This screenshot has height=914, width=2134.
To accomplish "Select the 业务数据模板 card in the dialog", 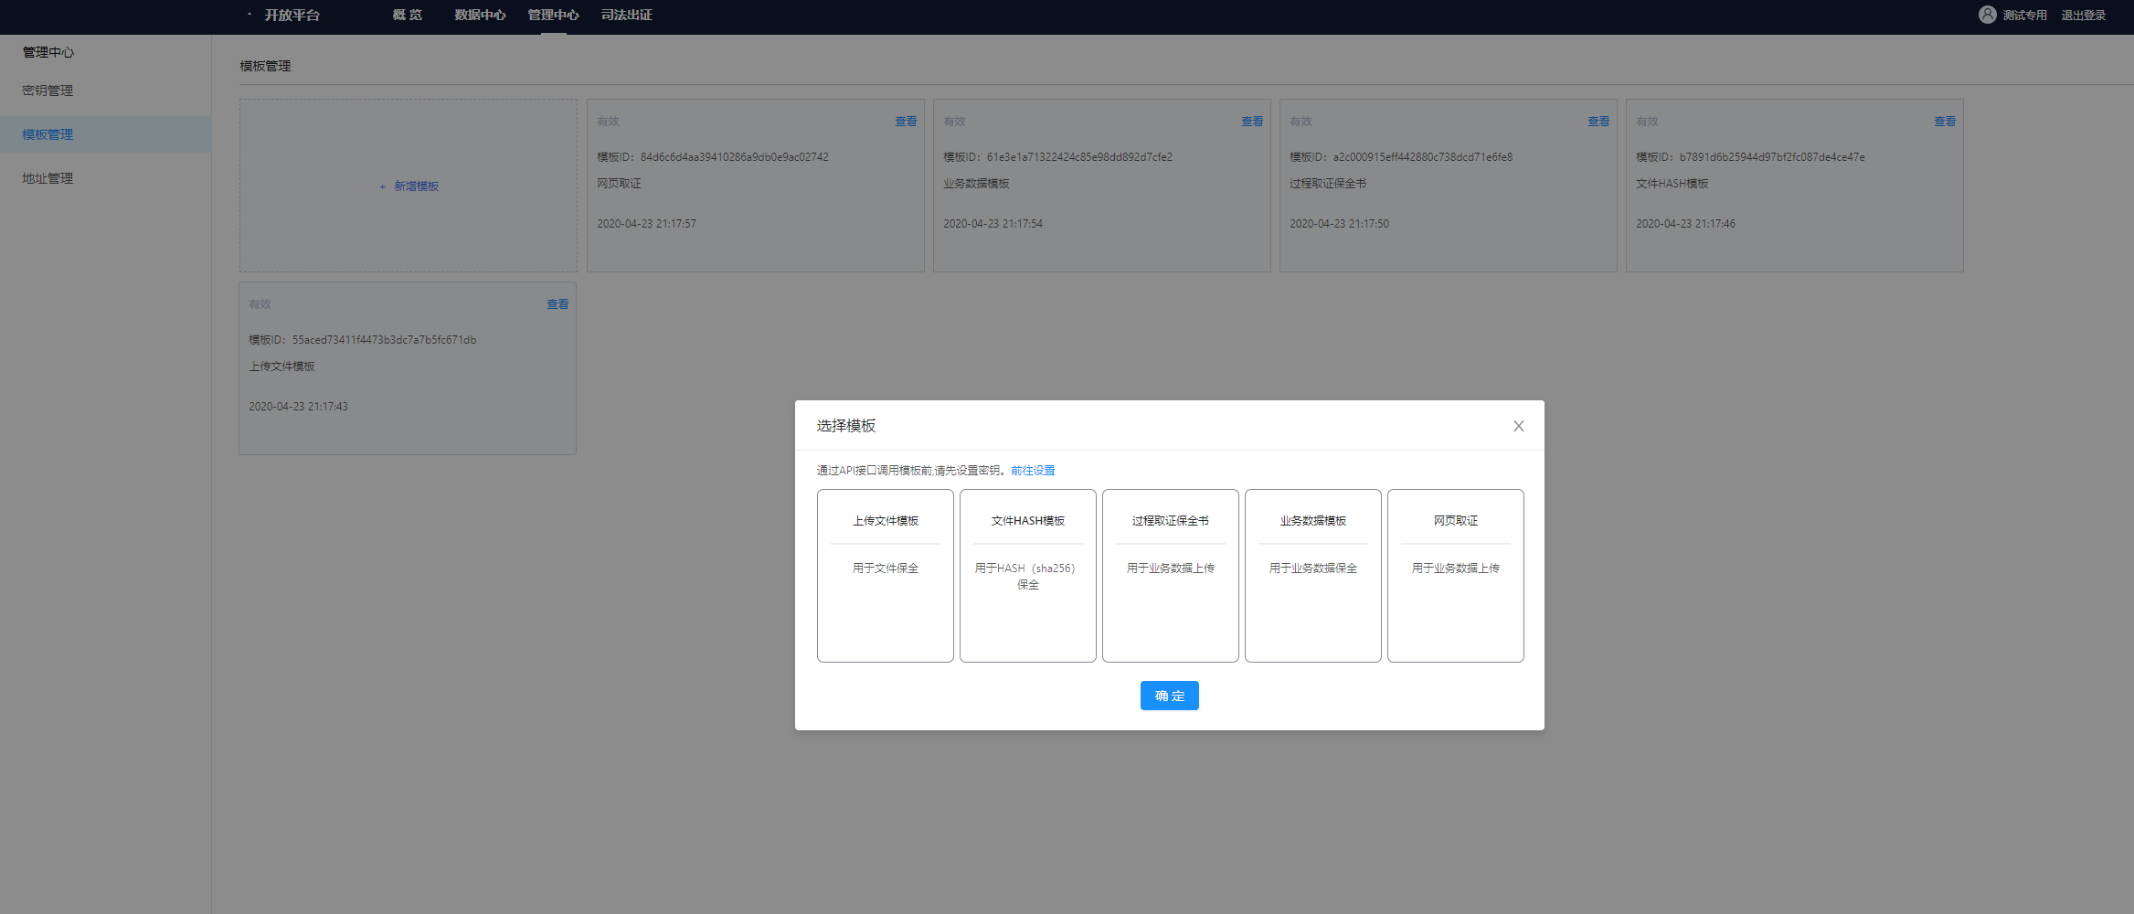I will point(1312,576).
